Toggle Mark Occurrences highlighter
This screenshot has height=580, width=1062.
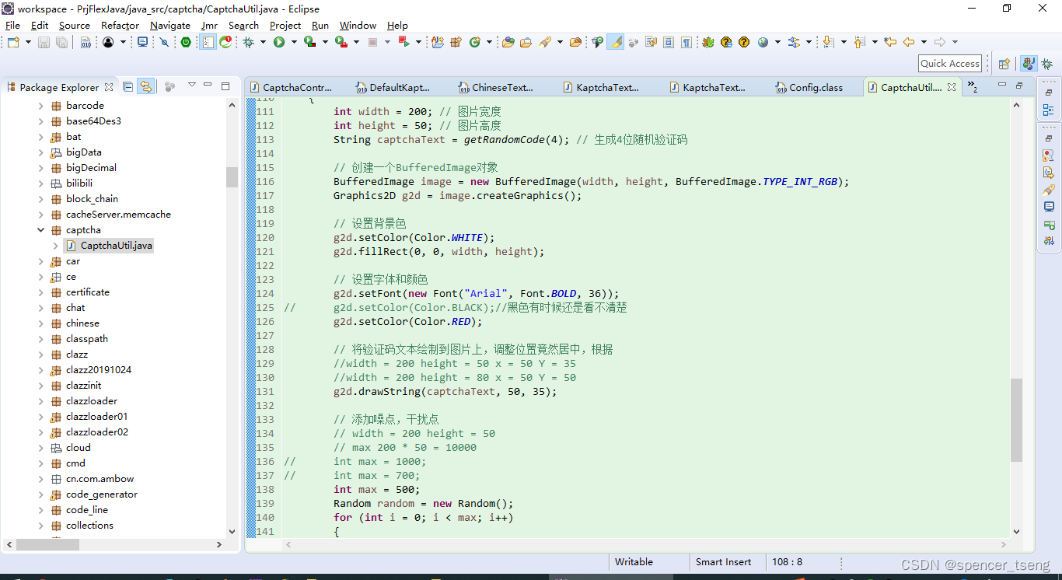pyautogui.click(x=615, y=42)
